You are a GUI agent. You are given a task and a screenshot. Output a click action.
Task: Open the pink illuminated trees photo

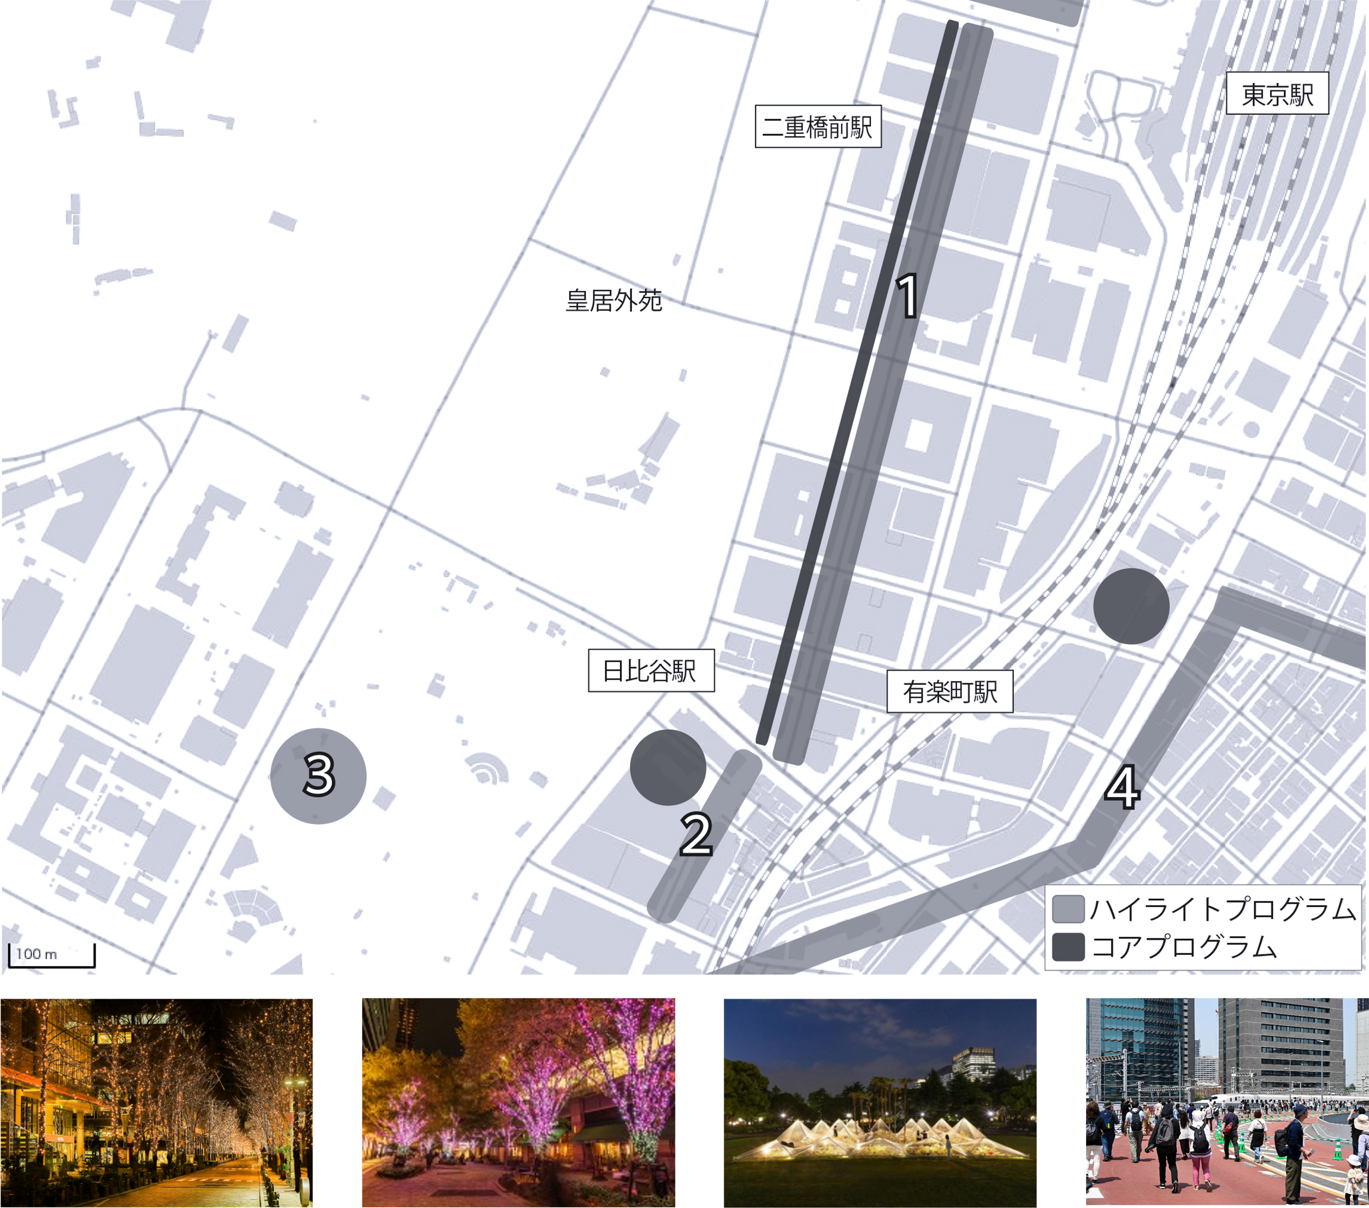[x=518, y=1102]
